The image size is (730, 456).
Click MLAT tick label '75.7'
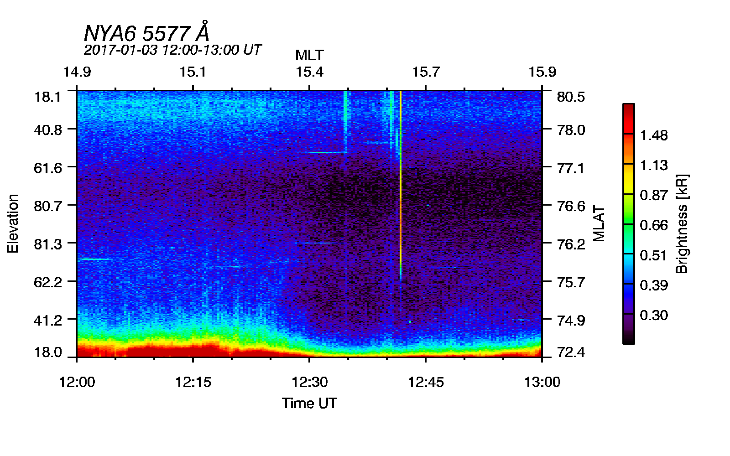571,282
